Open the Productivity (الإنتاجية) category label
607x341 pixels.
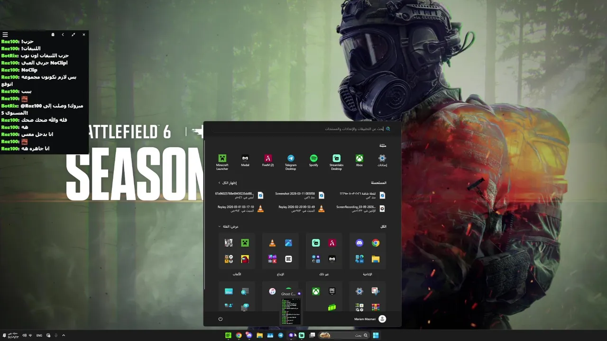click(368, 274)
